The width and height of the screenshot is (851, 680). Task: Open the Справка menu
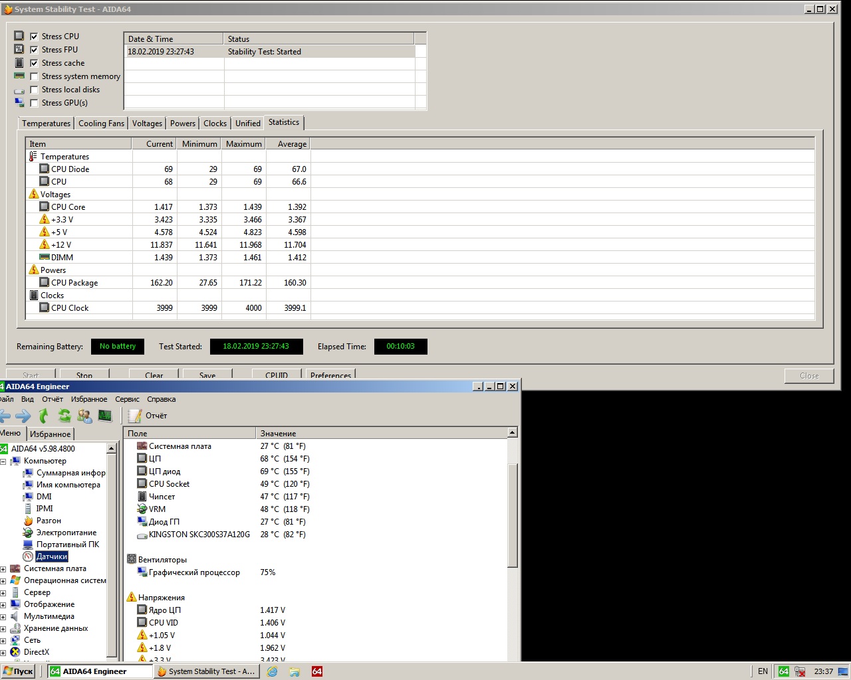click(x=161, y=399)
